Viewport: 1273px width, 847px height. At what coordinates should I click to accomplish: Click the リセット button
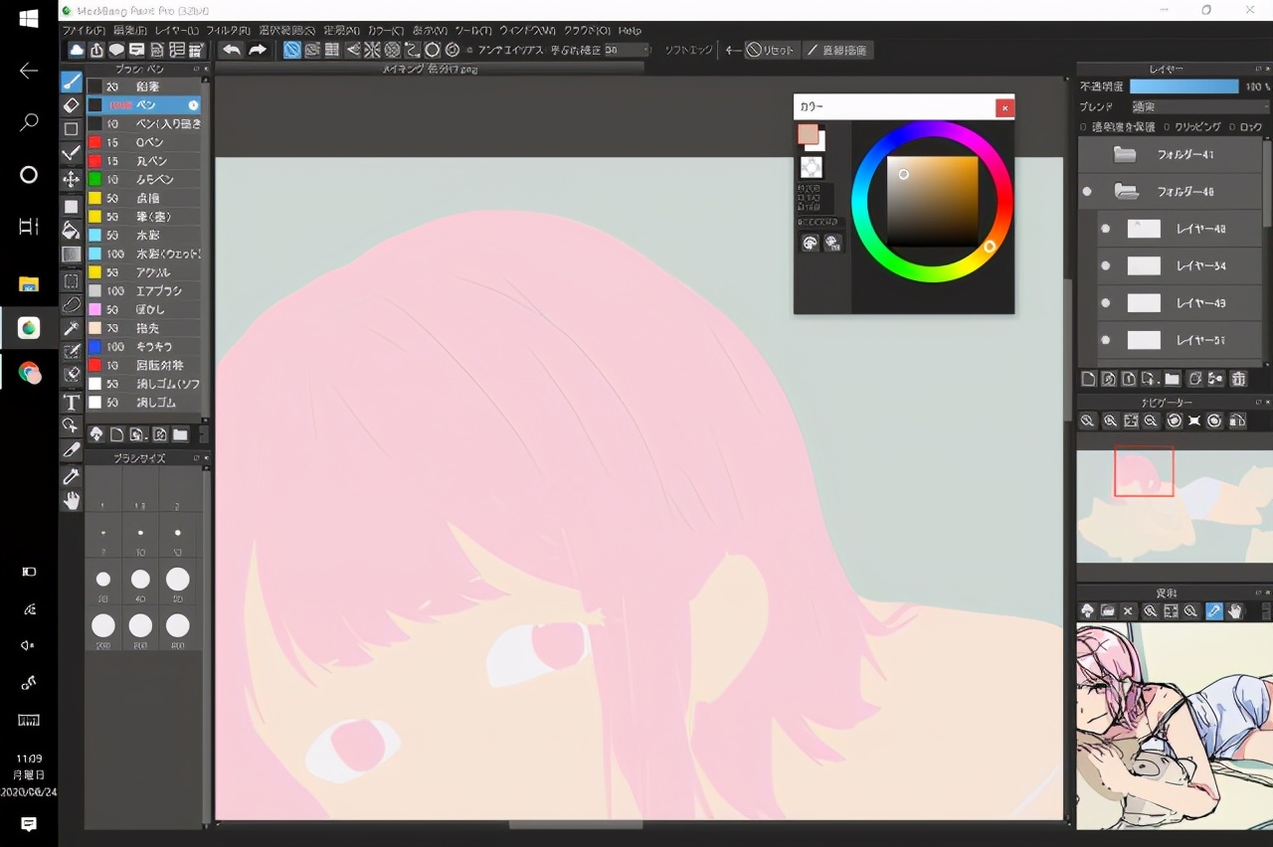[x=771, y=50]
